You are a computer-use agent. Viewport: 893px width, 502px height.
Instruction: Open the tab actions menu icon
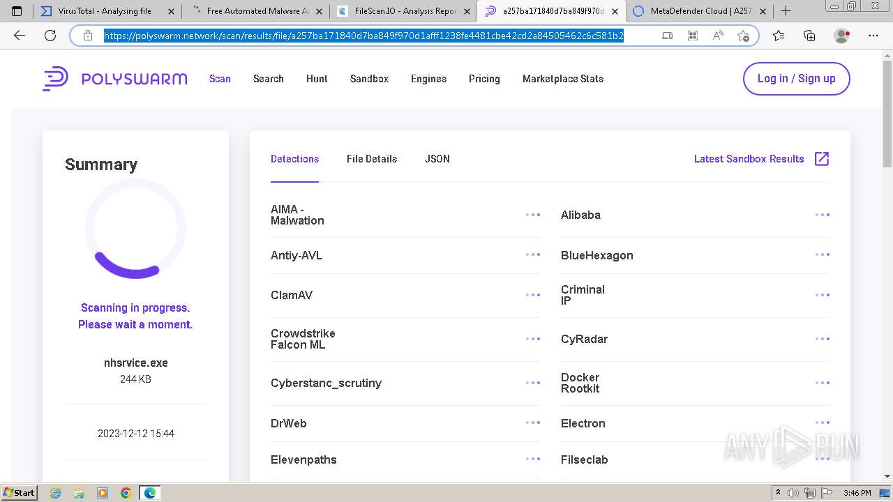(17, 11)
